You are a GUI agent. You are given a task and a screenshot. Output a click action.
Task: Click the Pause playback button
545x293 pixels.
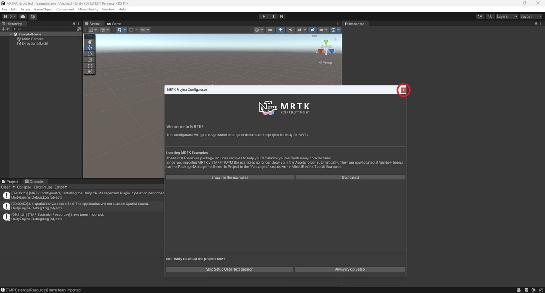pyautogui.click(x=273, y=16)
